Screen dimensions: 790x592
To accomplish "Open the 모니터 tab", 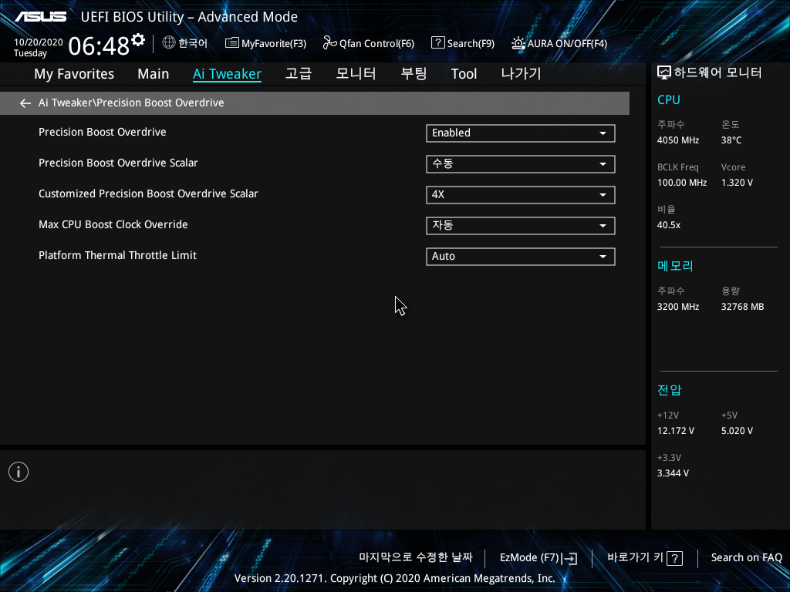I will point(356,73).
